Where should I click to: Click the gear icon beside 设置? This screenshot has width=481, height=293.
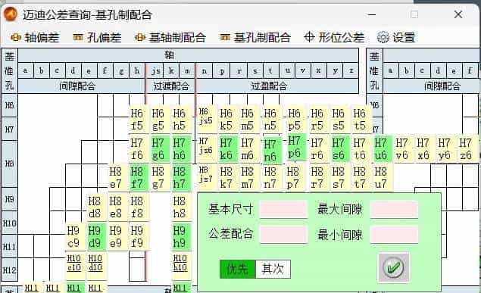383,37
